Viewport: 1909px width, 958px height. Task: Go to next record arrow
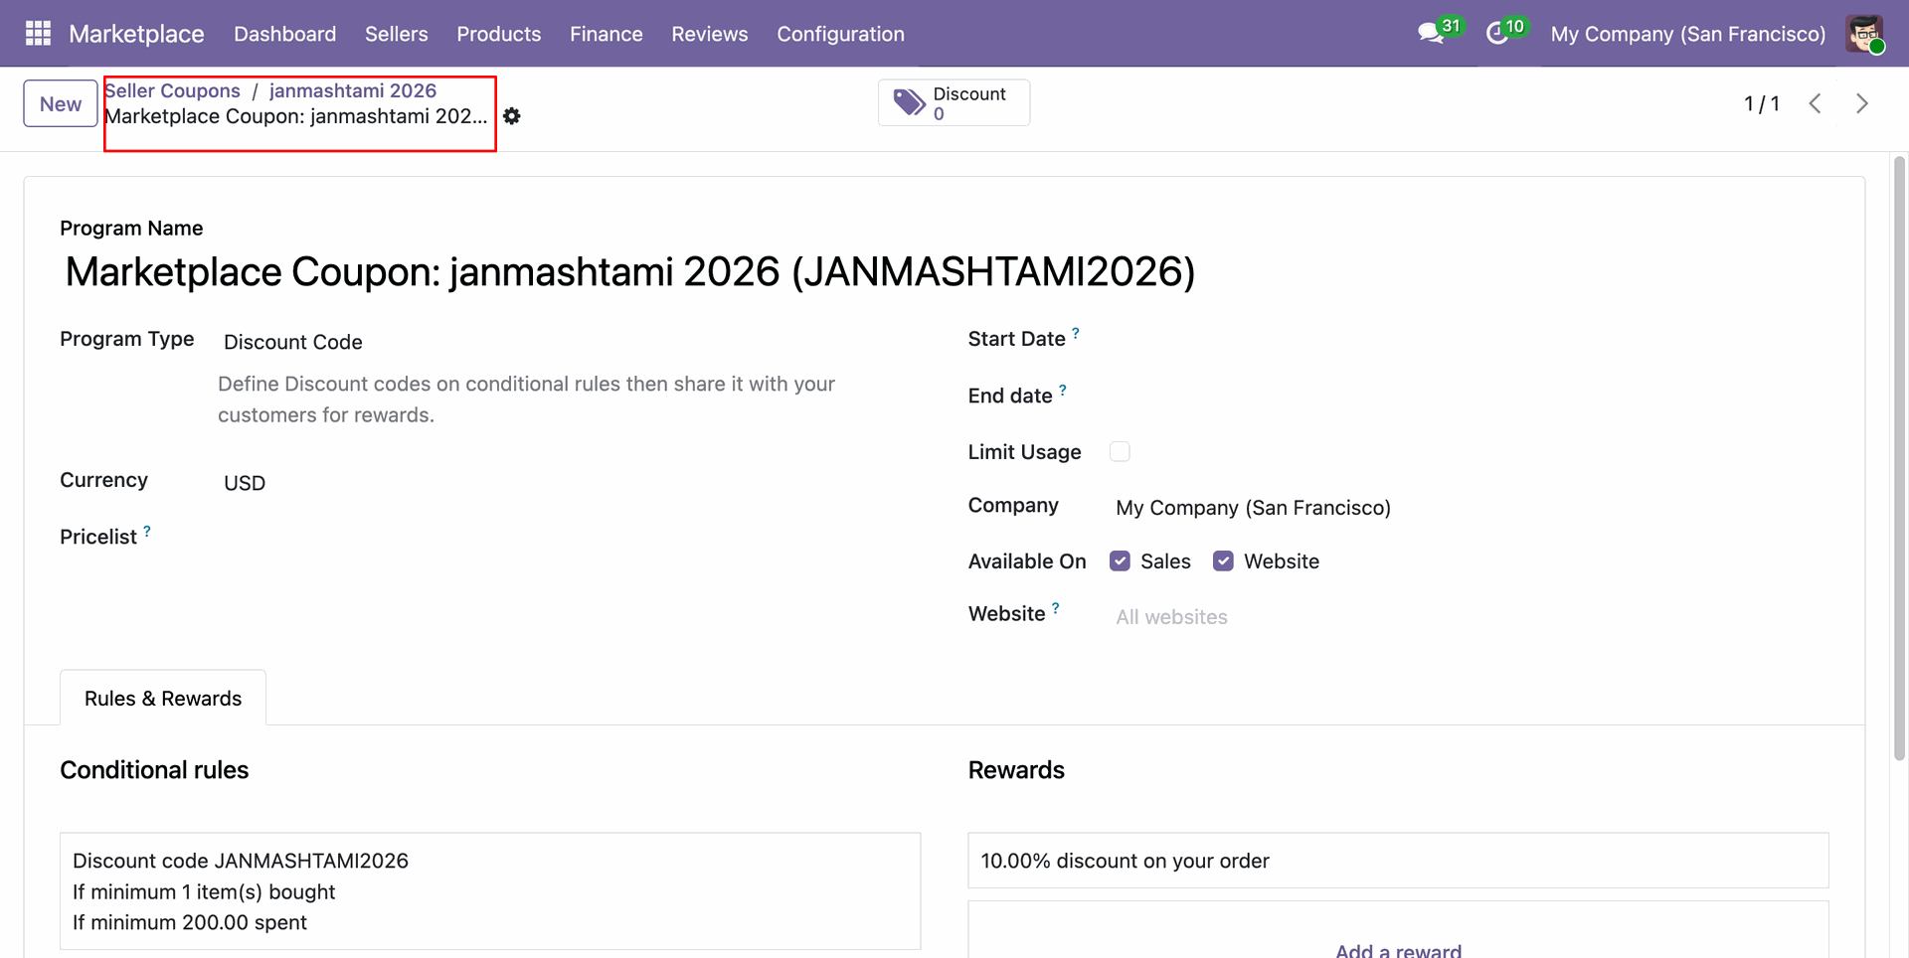(1862, 103)
